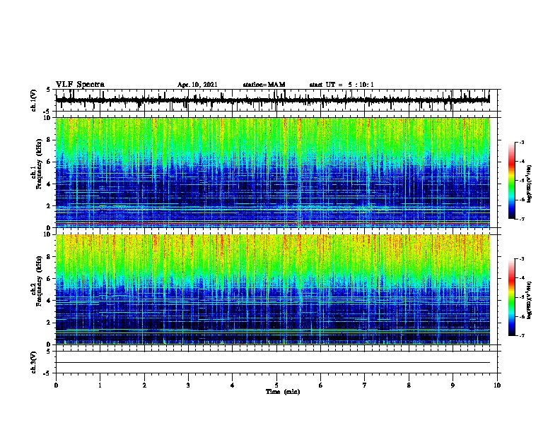Viewport: 560px width, 432px height.
Task: Click the "VLF Spectra" plot title
Action: click(x=80, y=84)
